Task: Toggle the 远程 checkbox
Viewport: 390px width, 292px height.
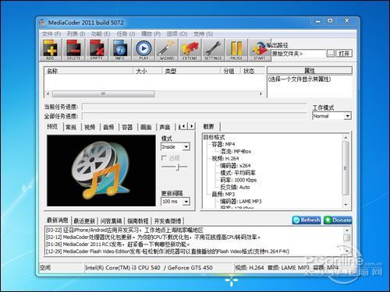Action: pyautogui.click(x=164, y=158)
